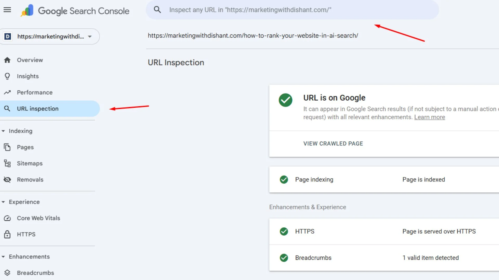Click the Performance trend-line icon
The height and width of the screenshot is (280, 499).
(x=7, y=92)
